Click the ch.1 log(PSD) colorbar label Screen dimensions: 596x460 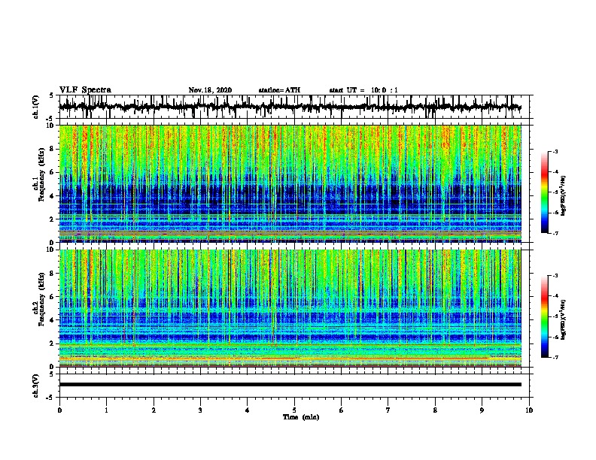(563, 196)
